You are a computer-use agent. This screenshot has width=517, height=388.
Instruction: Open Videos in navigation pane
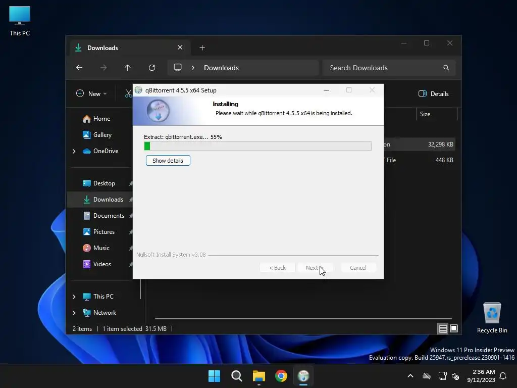tap(97, 264)
